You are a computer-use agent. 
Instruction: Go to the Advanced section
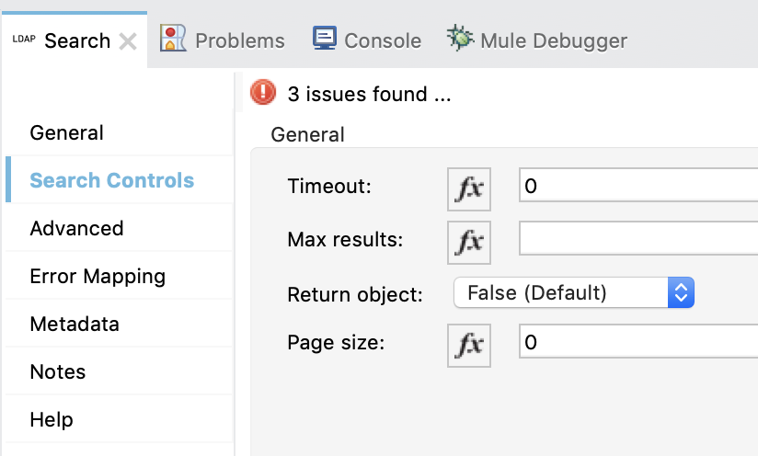(76, 228)
